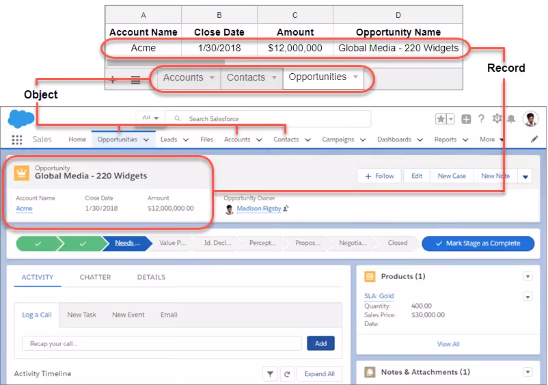
Task: Select the New Event composer tab
Action: [128, 315]
